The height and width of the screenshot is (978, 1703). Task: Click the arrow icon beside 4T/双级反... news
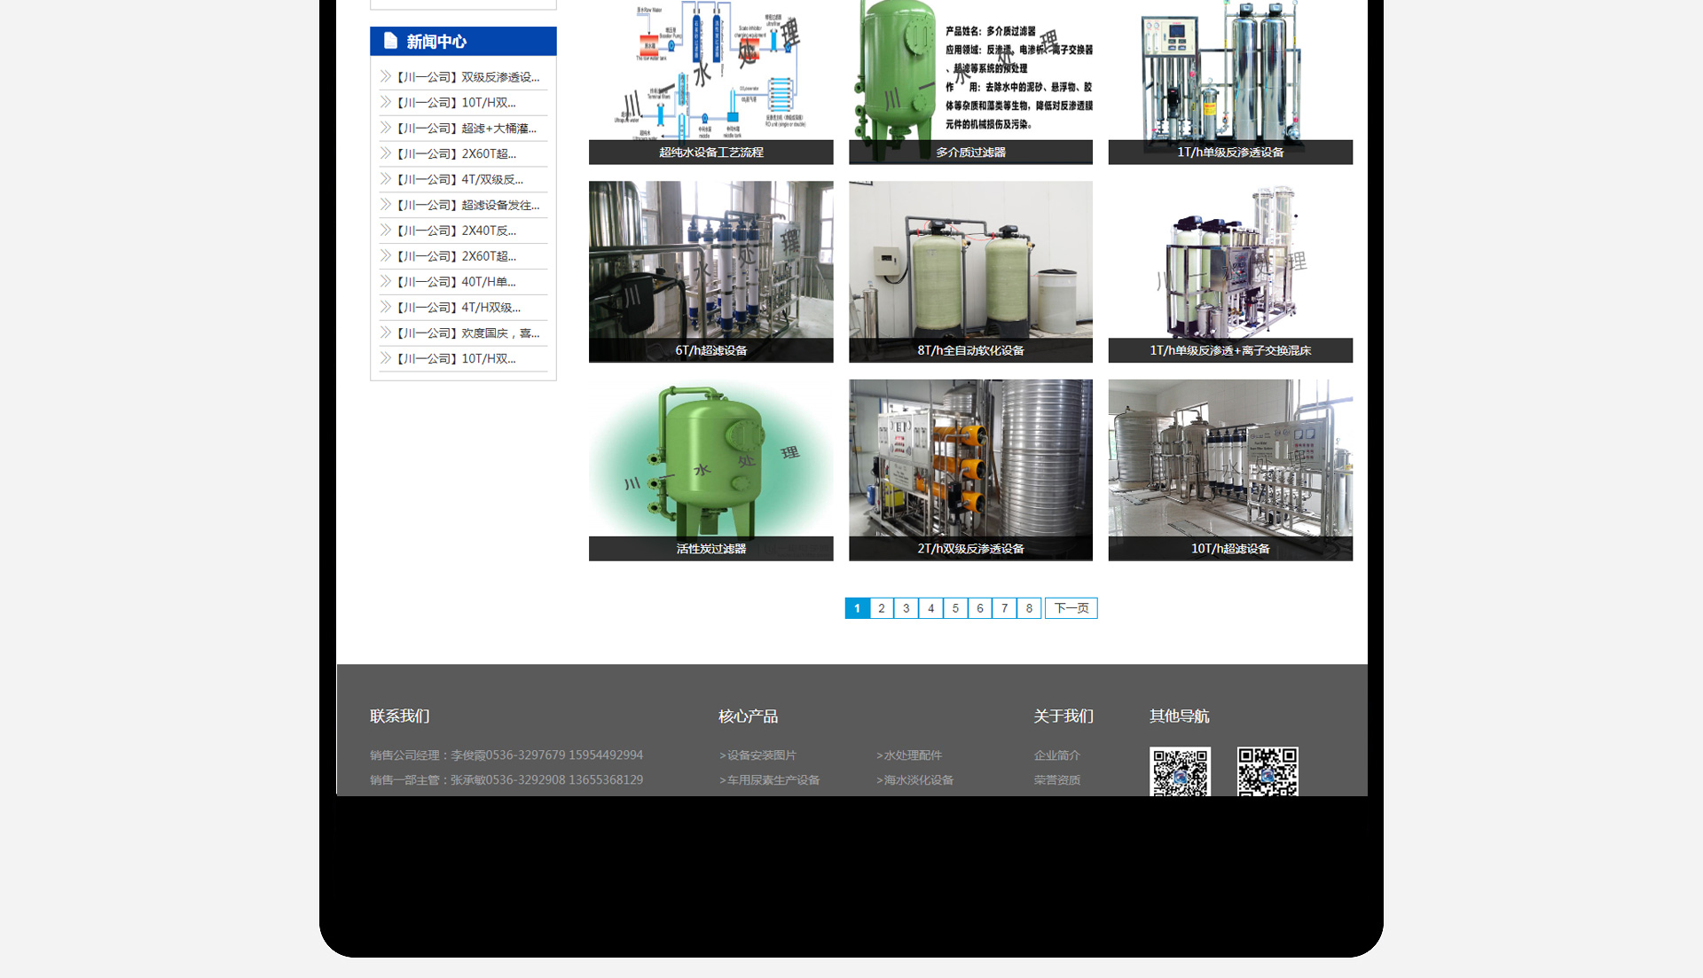click(386, 179)
